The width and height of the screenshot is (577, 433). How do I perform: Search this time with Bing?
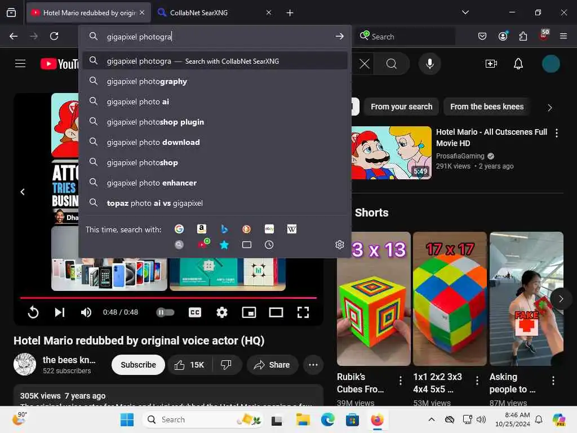pos(224,229)
